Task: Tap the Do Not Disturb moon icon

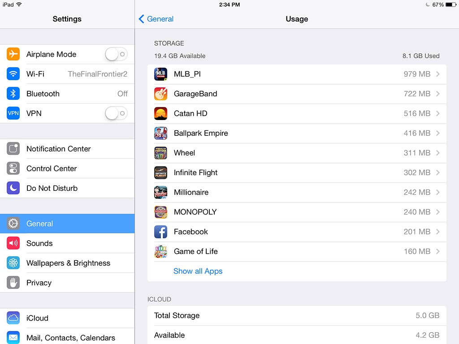Action: [x=13, y=188]
